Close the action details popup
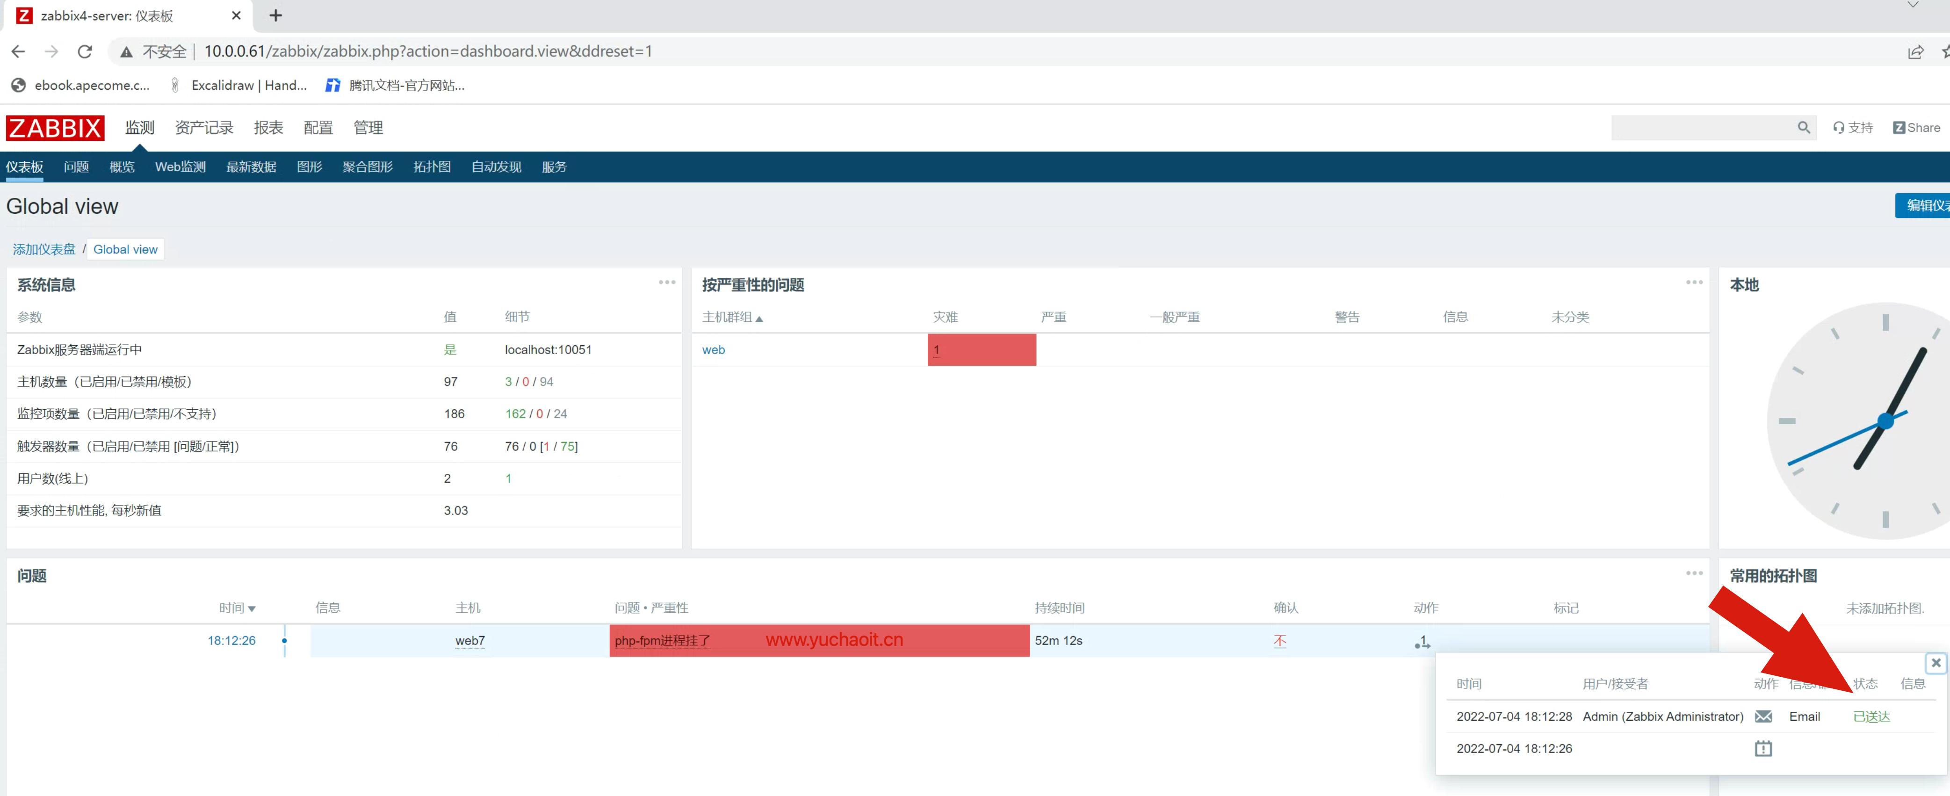Viewport: 1950px width, 796px height. [x=1935, y=663]
